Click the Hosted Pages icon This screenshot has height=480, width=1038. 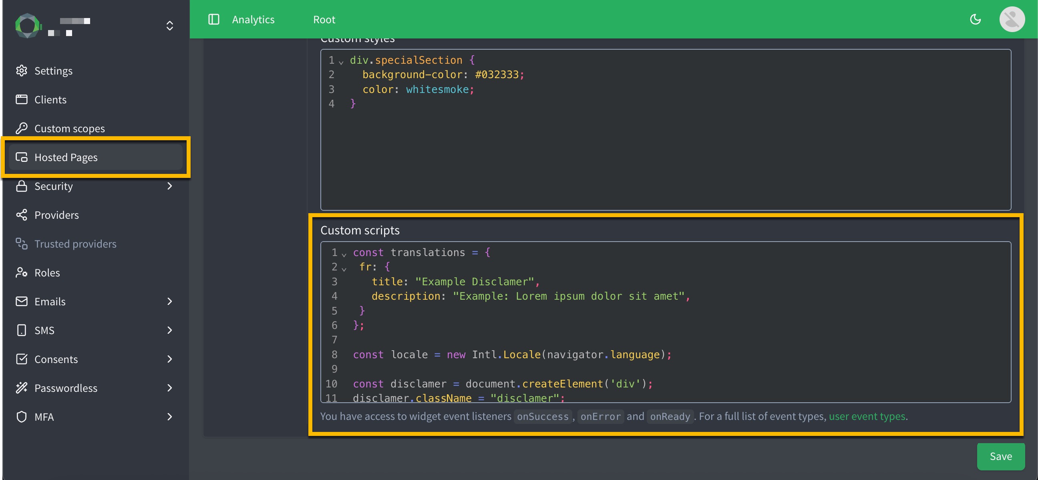tap(22, 157)
